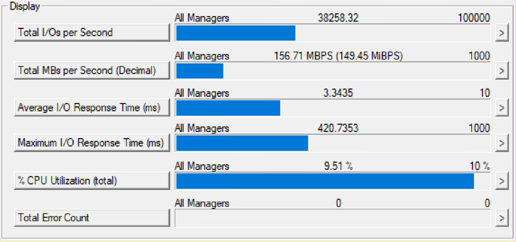Expand arrow beside CPU Utilization bar
Image resolution: width=516 pixels, height=242 pixels.
(x=502, y=181)
